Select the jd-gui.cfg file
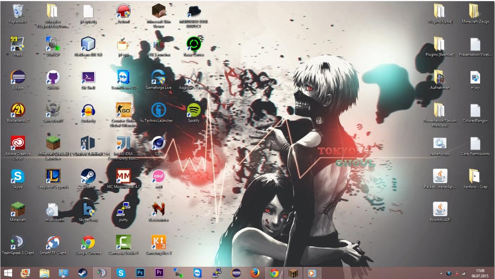The image size is (495, 279). tap(88, 14)
